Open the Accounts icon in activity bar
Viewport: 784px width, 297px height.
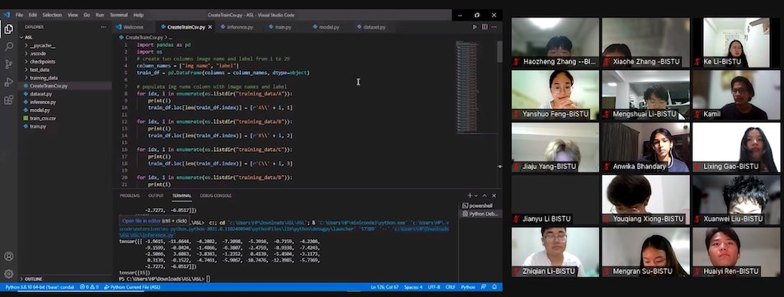point(8,257)
